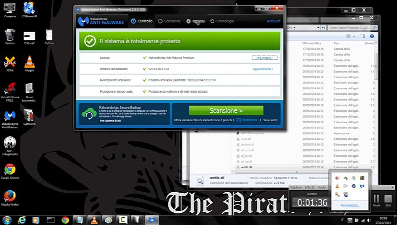
Task: Click the Action Center flag tray icon
Action: tap(346, 186)
